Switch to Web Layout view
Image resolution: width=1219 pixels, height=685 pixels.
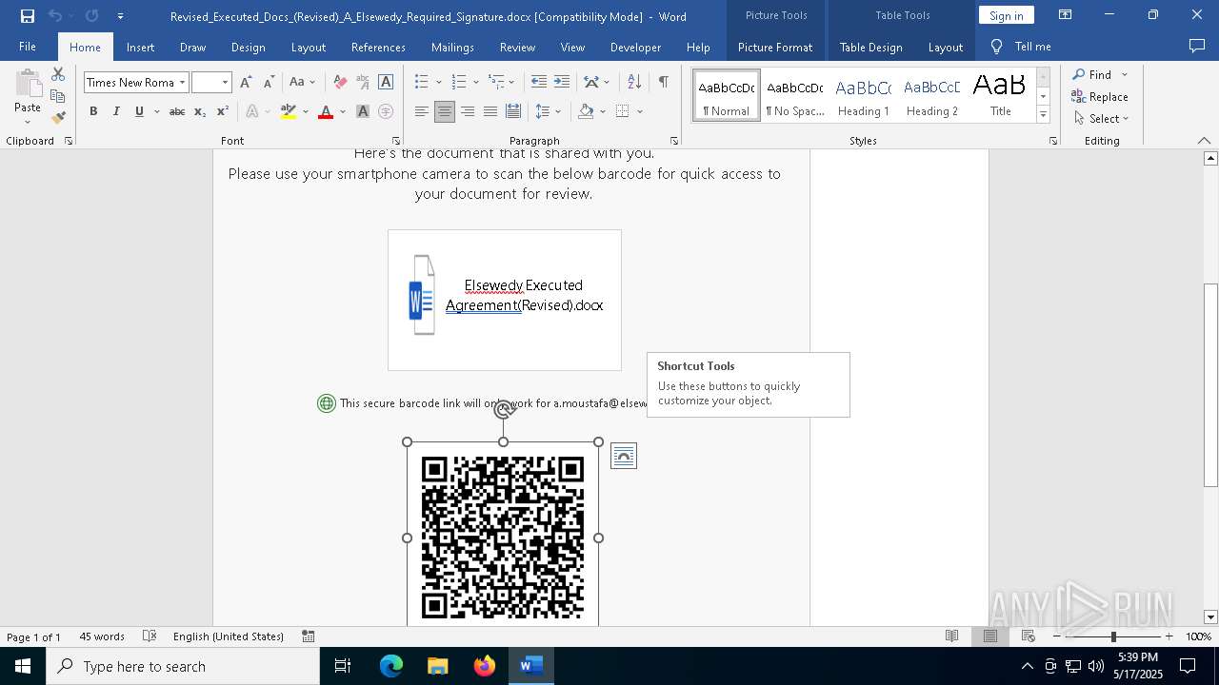point(1029,636)
